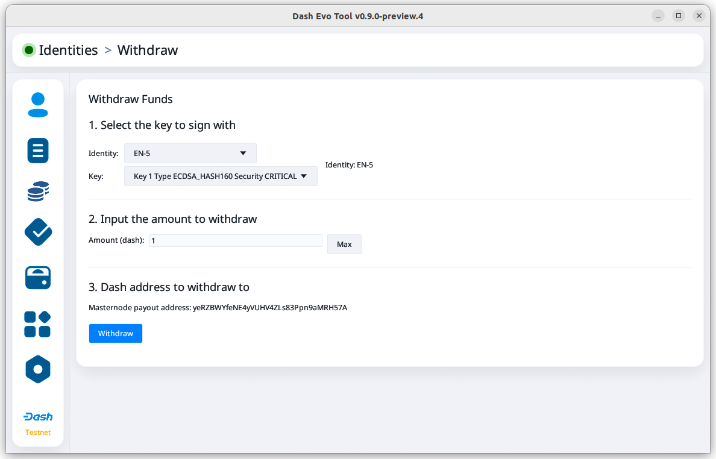The width and height of the screenshot is (716, 459).
Task: Go back to Identities via breadcrumb
Action: [x=68, y=50]
